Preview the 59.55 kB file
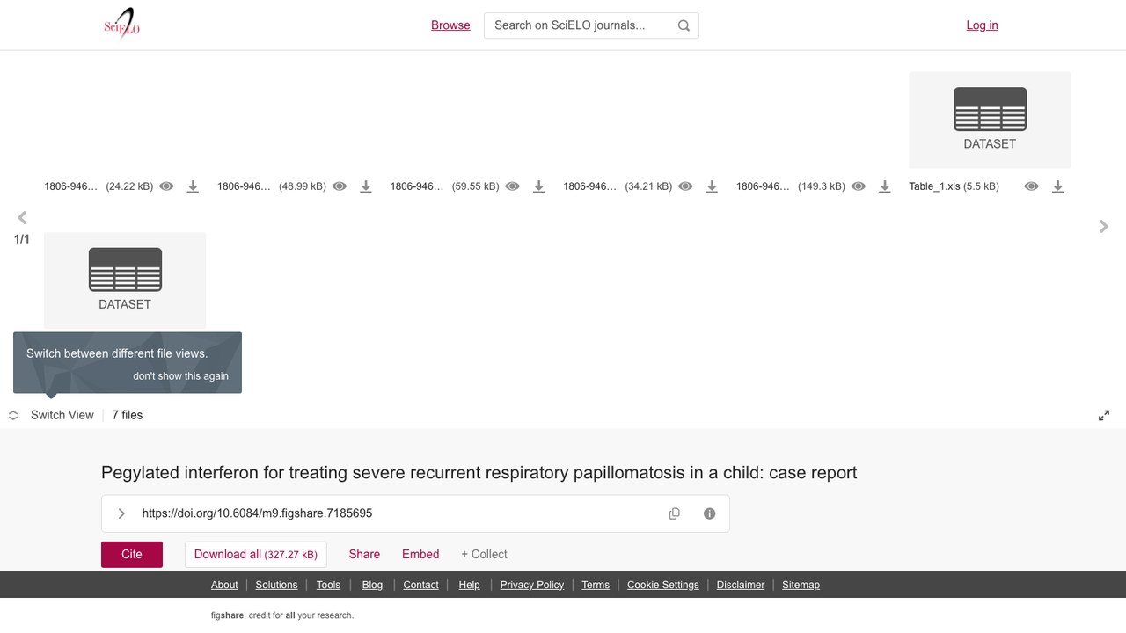Image resolution: width=1126 pixels, height=633 pixels. click(x=513, y=186)
